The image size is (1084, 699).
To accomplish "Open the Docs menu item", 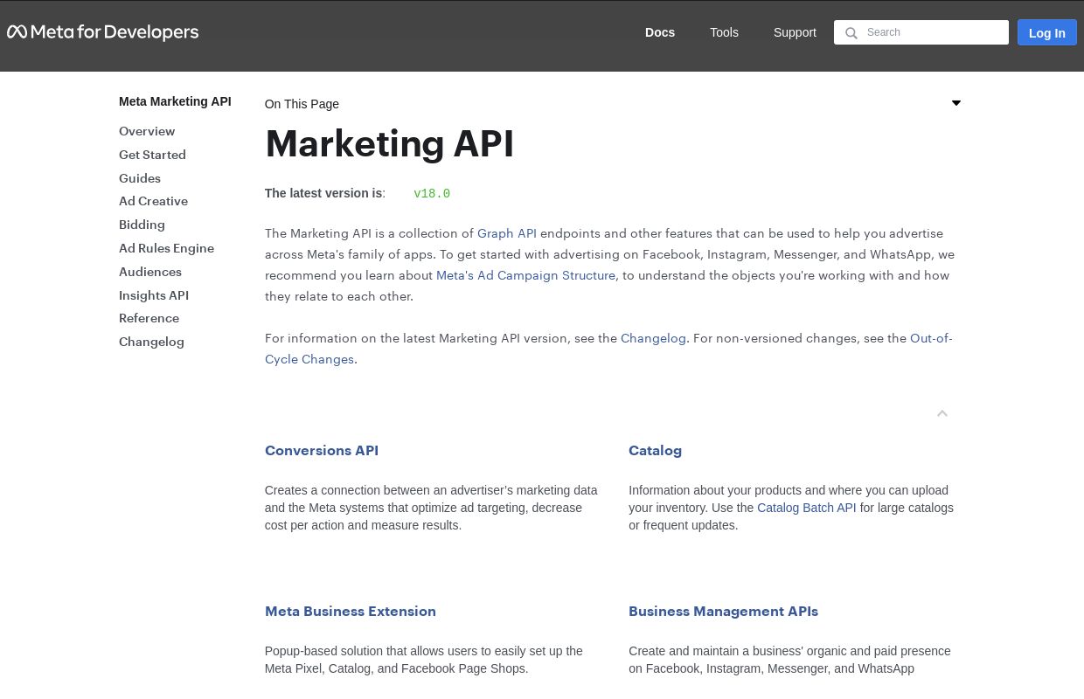I will [x=660, y=32].
